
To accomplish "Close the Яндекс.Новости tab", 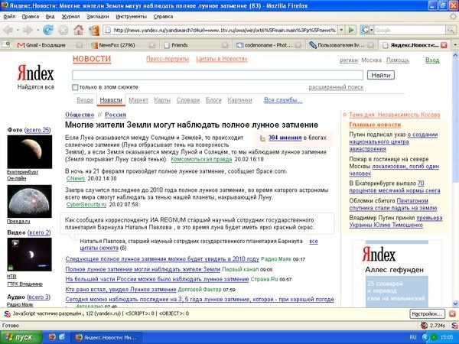I will tap(444, 45).
